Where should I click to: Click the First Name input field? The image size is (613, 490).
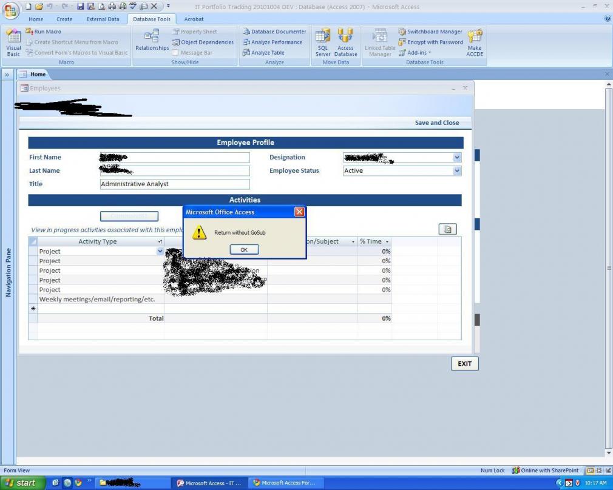pos(175,158)
